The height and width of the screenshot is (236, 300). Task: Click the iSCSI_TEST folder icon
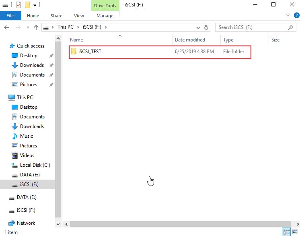pos(74,51)
